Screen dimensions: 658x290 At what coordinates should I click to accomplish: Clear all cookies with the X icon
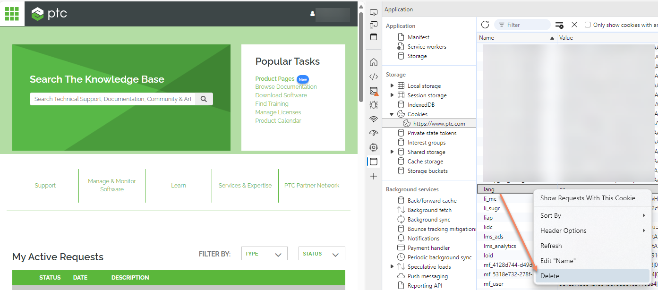574,24
